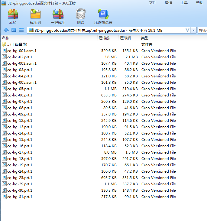Click 文件夹 type of parent directory row
Image resolution: width=207 pixels, height=221 pixels.
click(147, 44)
